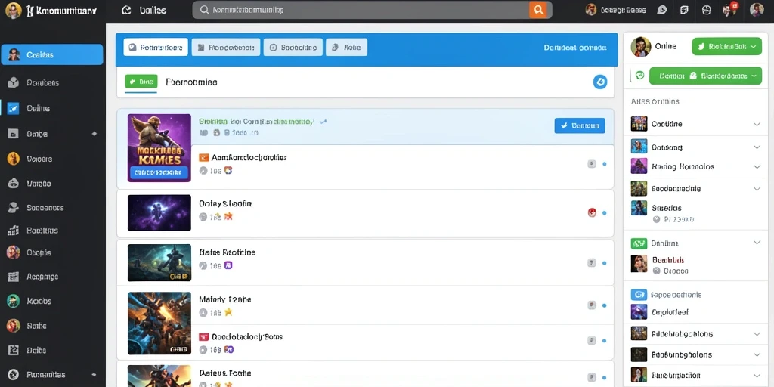Open the chat bubble icon in top bar
This screenshot has width=774, height=387.
662,10
